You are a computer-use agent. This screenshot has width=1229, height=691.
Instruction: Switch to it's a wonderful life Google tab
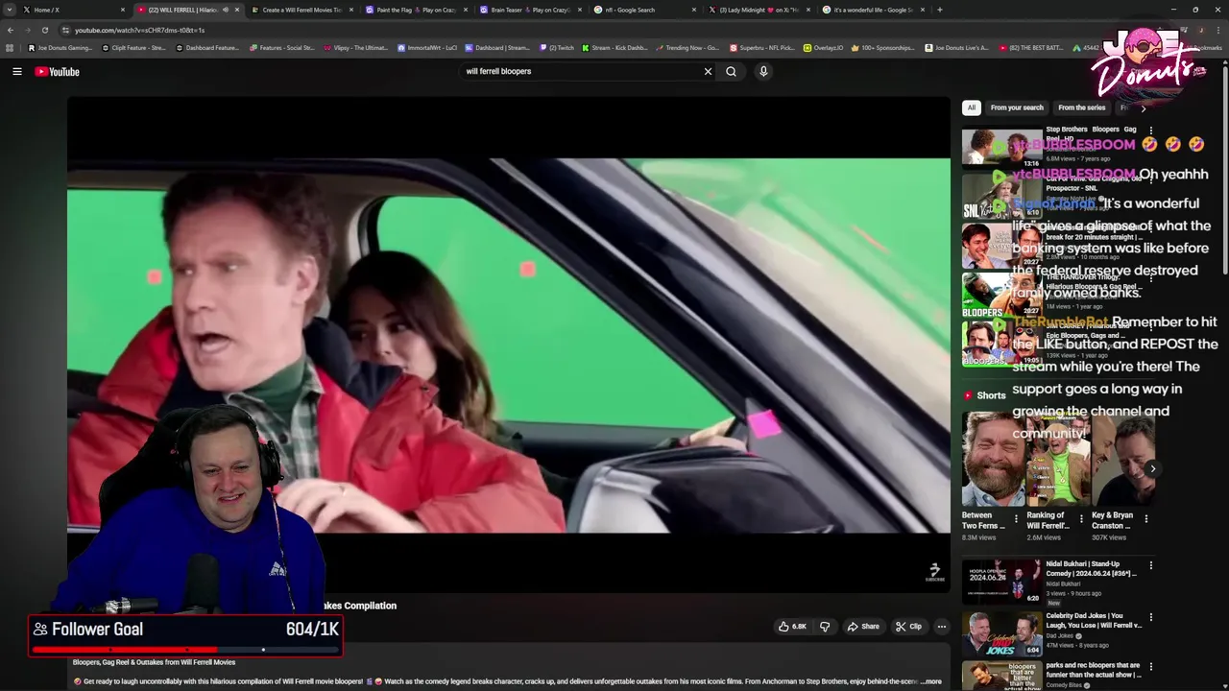click(x=873, y=10)
